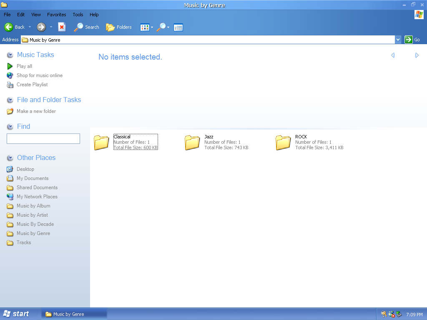Collapse the Find section chevron
Screen dimensions: 427x320
(x=10, y=127)
